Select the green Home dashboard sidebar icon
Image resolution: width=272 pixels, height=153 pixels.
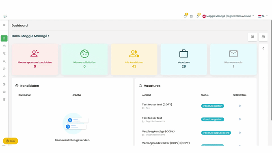tap(4, 38)
